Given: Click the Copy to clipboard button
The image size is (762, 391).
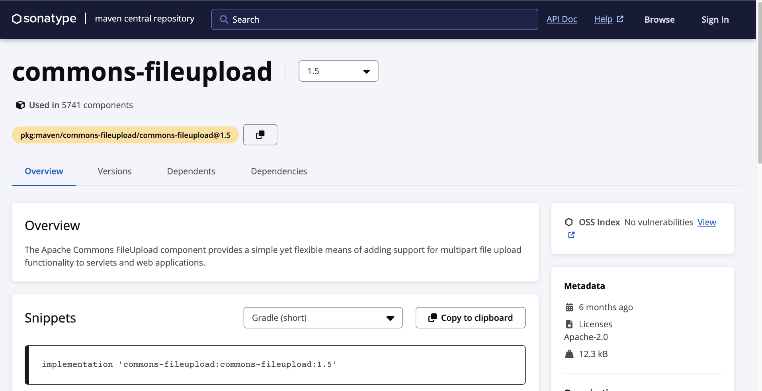Looking at the screenshot, I should (471, 318).
